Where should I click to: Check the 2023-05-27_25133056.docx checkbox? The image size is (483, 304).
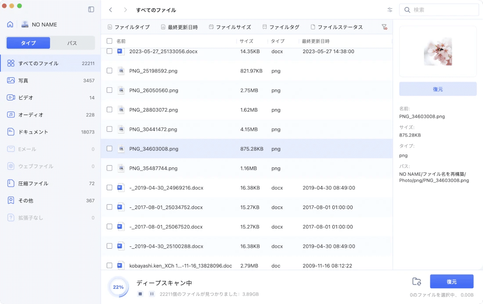(109, 51)
